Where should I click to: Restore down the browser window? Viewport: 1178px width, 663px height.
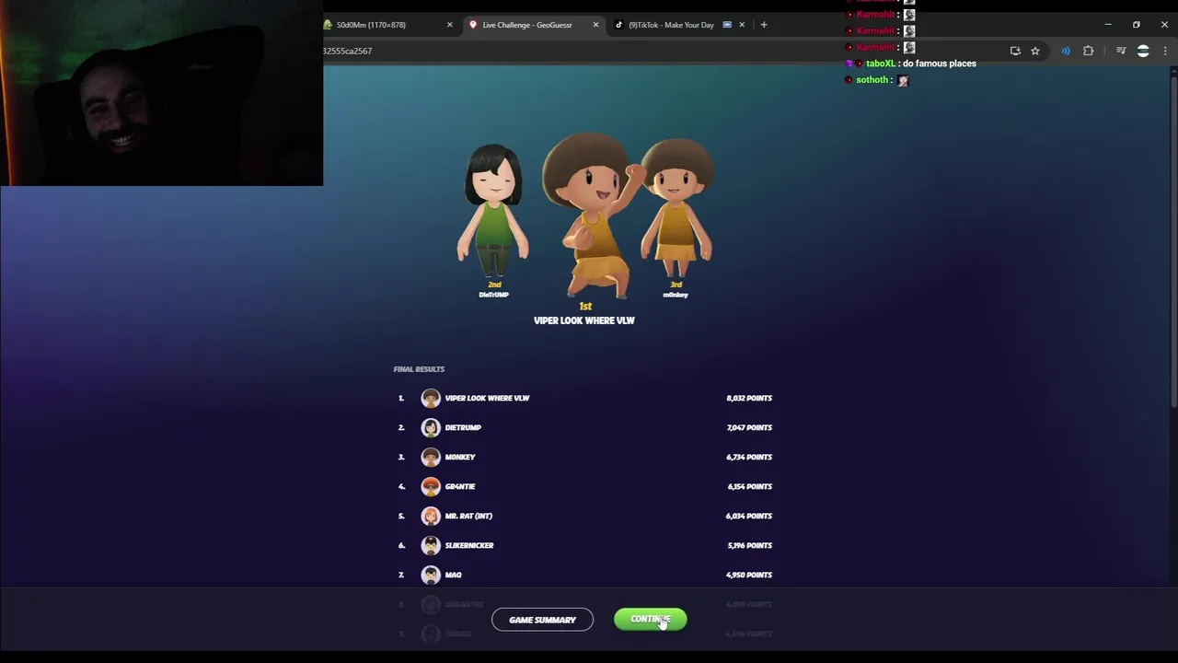point(1137,25)
